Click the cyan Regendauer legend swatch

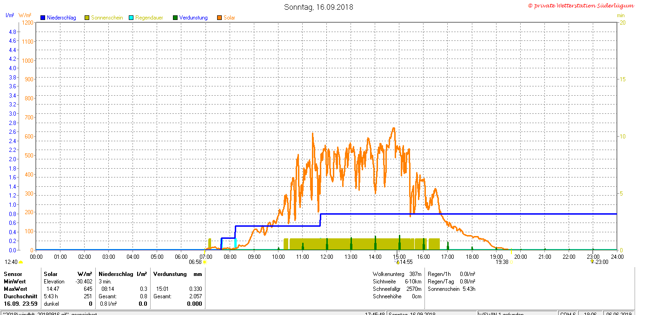coord(131,18)
